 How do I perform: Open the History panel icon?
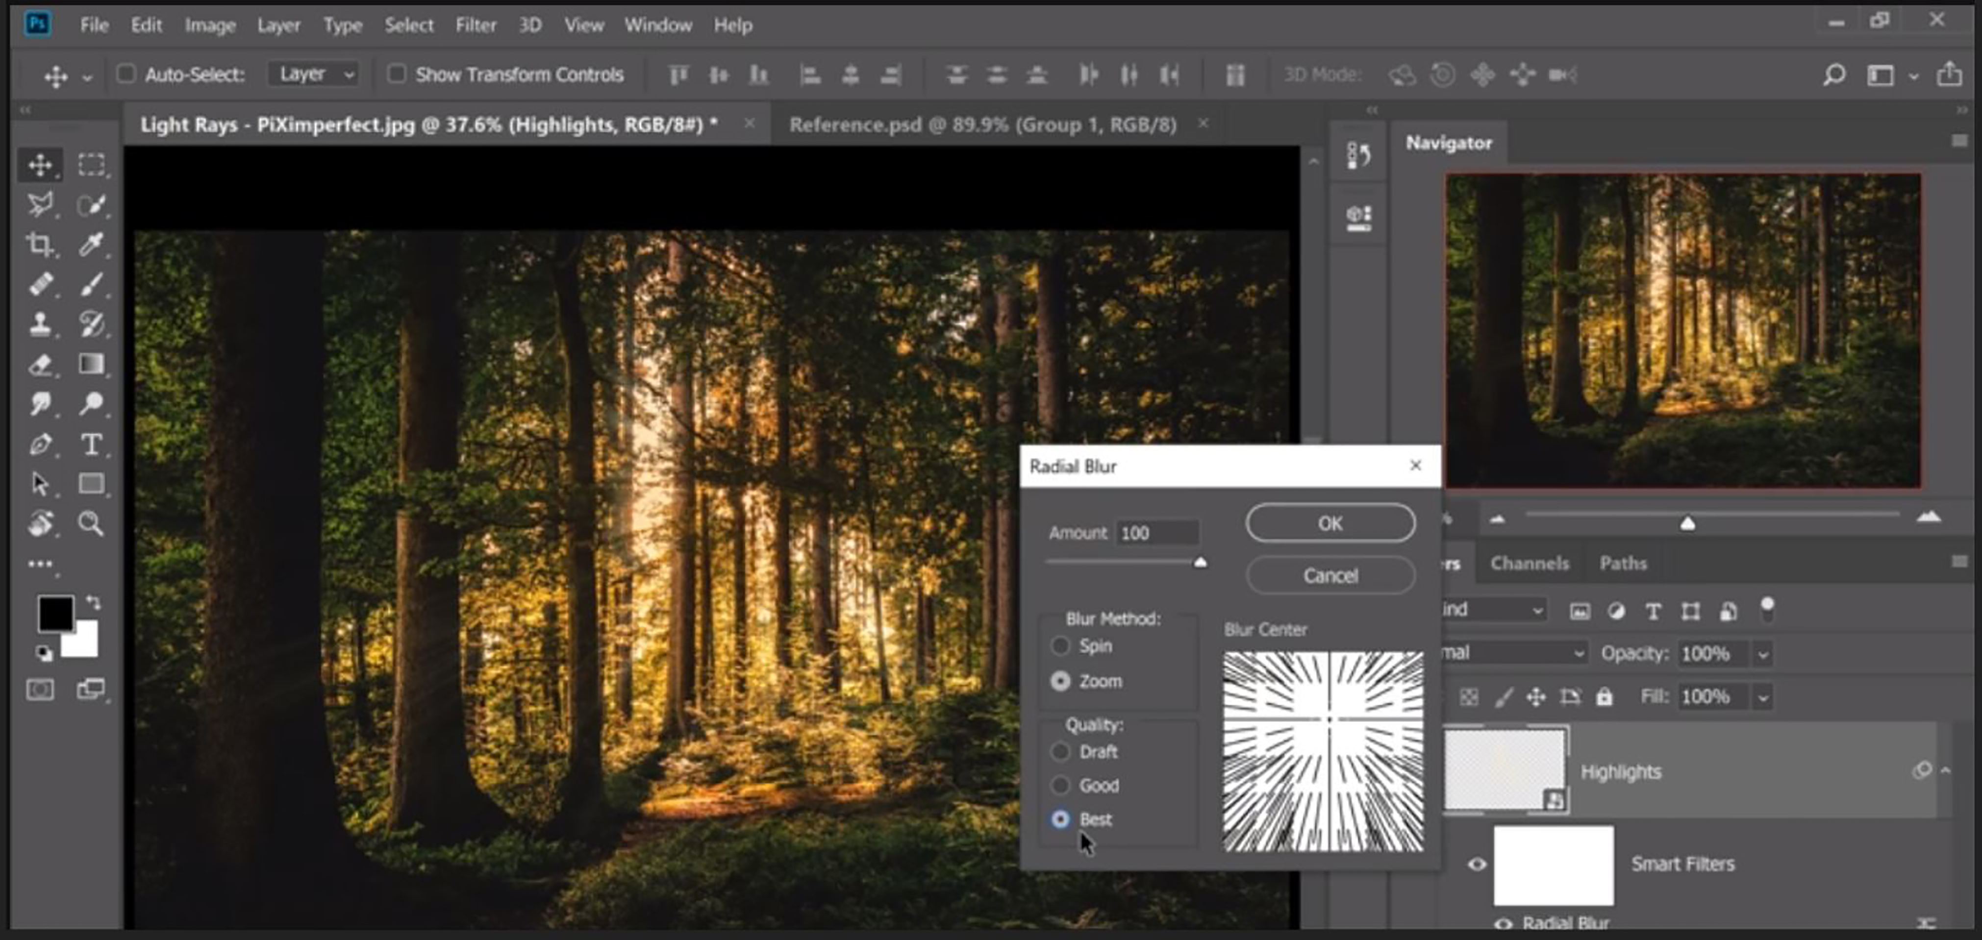[1359, 156]
